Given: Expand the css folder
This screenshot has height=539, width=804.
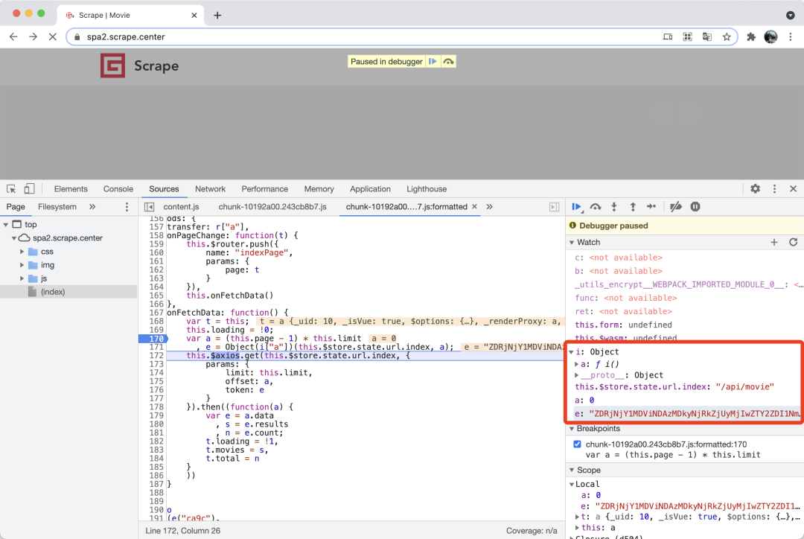Looking at the screenshot, I should (x=22, y=252).
